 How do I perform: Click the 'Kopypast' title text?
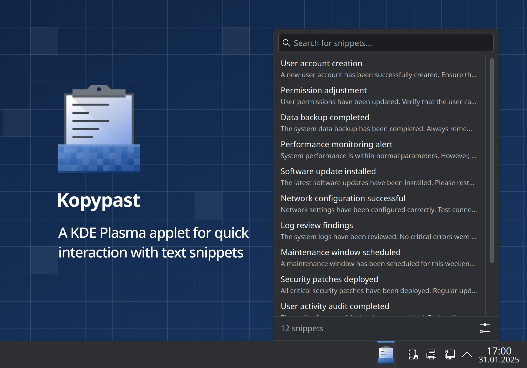point(98,201)
